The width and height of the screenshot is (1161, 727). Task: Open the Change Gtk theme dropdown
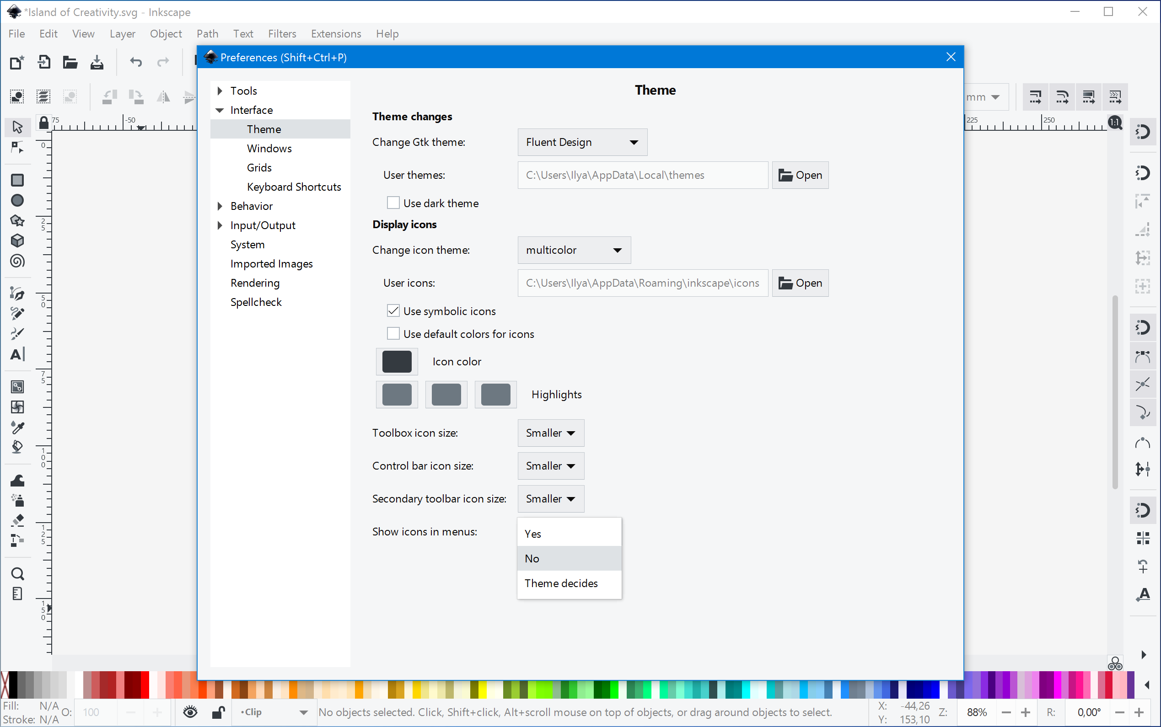(581, 142)
